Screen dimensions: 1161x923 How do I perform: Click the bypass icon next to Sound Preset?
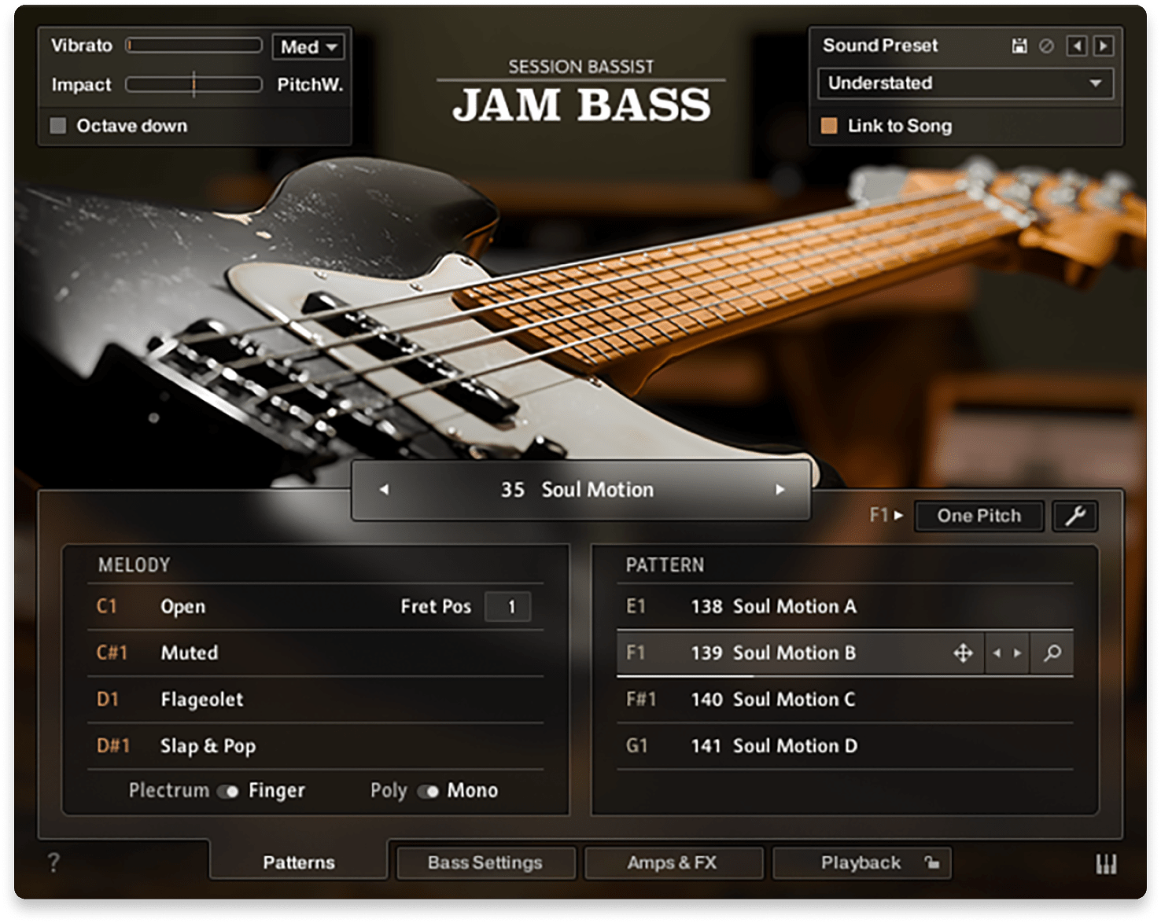pyautogui.click(x=1046, y=46)
